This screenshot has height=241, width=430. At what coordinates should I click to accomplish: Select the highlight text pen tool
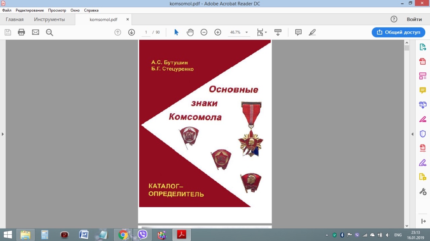pyautogui.click(x=312, y=32)
